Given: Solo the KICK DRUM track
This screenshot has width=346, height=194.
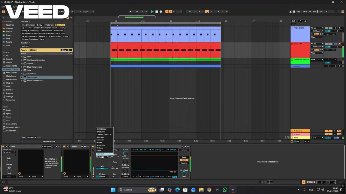Looking at the screenshot, I should click(x=335, y=28).
